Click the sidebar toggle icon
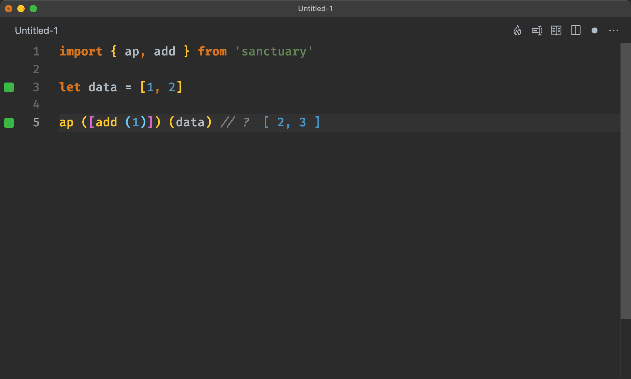The height and width of the screenshot is (379, 631). pos(576,31)
